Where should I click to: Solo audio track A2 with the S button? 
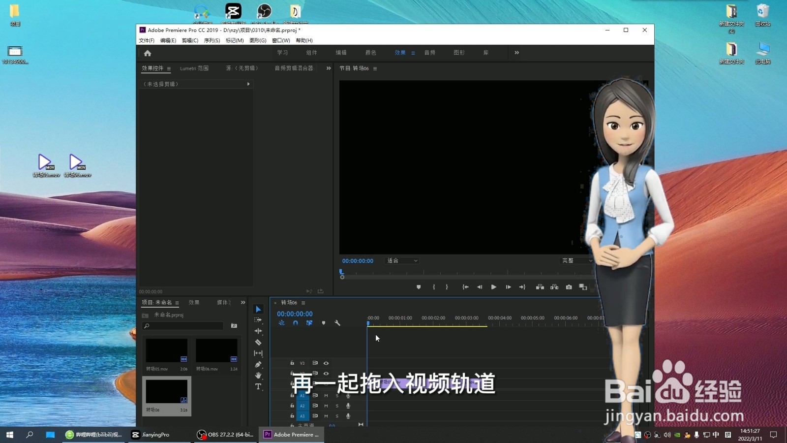[337, 406]
